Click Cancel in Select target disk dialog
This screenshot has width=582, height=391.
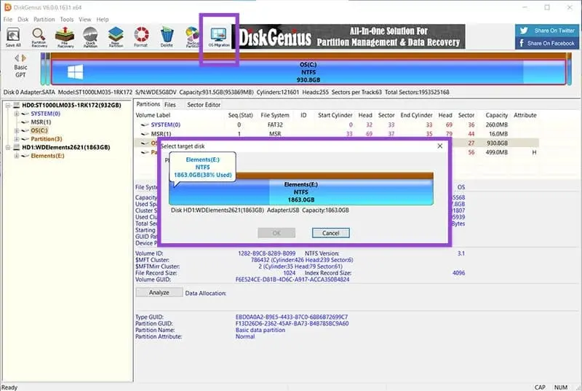(331, 233)
